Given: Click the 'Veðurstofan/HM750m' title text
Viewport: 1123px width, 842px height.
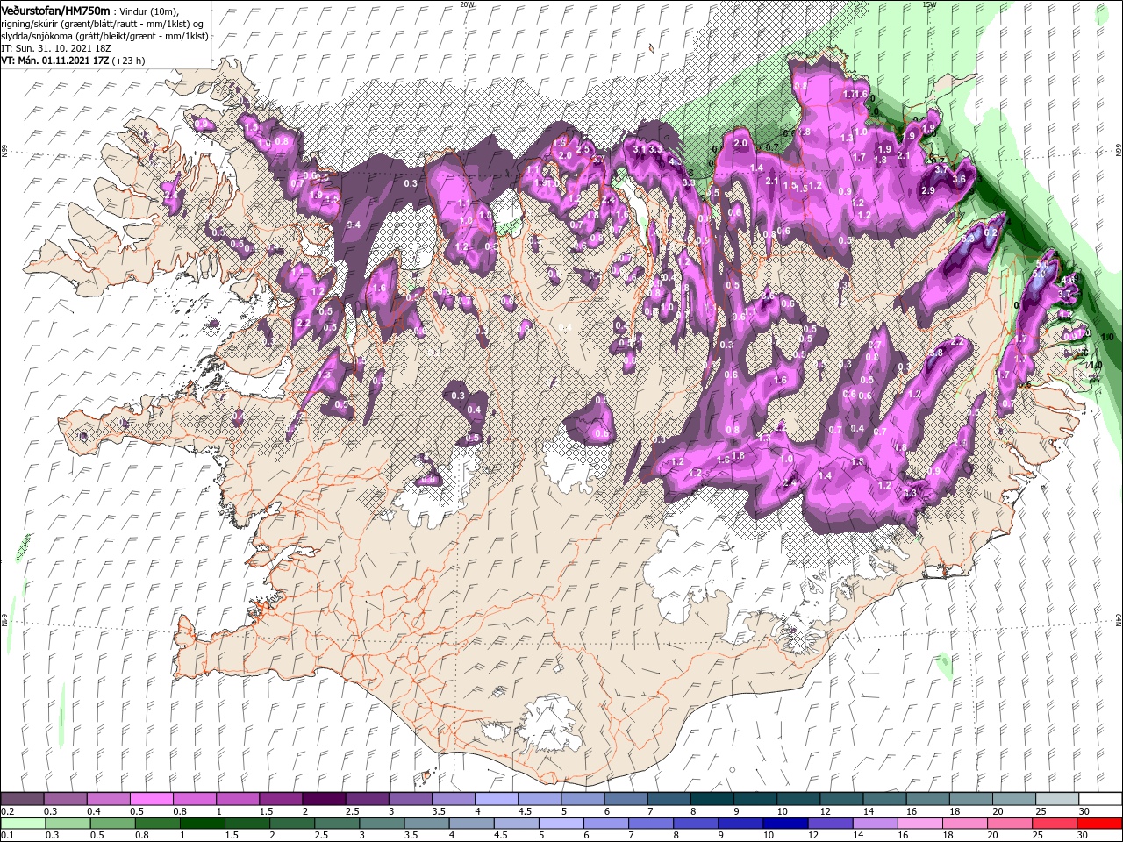Looking at the screenshot, I should tap(55, 10).
